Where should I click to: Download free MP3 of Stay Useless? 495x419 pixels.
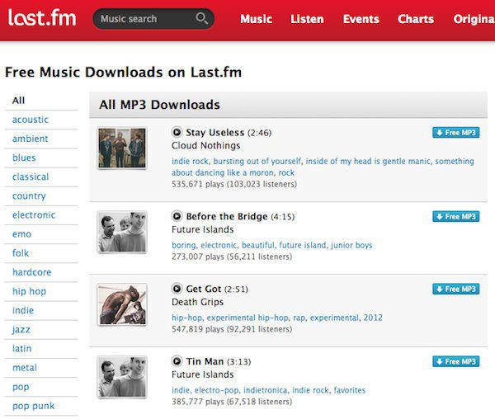tap(456, 133)
